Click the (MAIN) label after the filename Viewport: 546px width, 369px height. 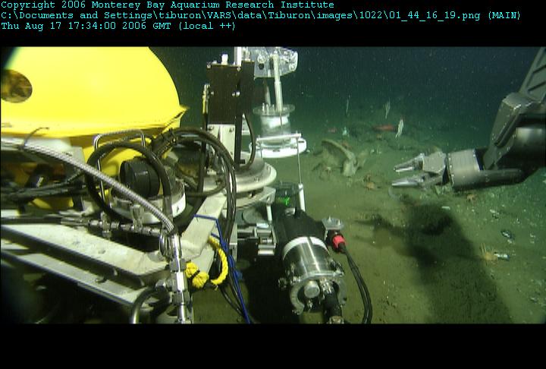[x=504, y=16]
